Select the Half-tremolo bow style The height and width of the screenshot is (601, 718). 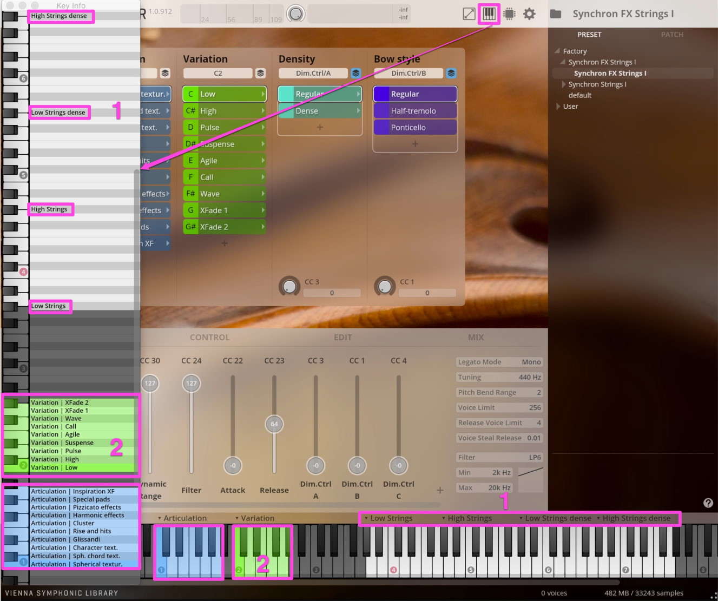[415, 111]
